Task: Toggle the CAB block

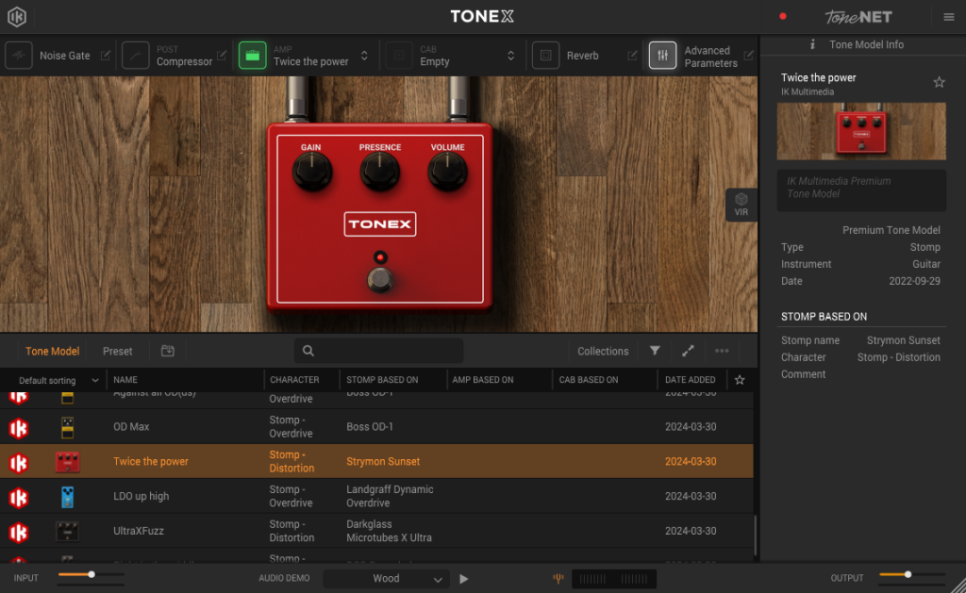Action: (399, 56)
